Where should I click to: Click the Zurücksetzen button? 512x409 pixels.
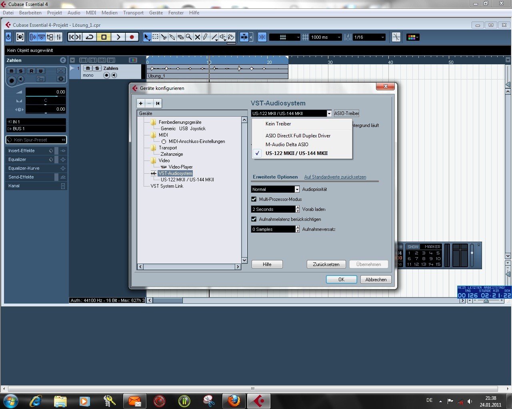[x=326, y=264]
